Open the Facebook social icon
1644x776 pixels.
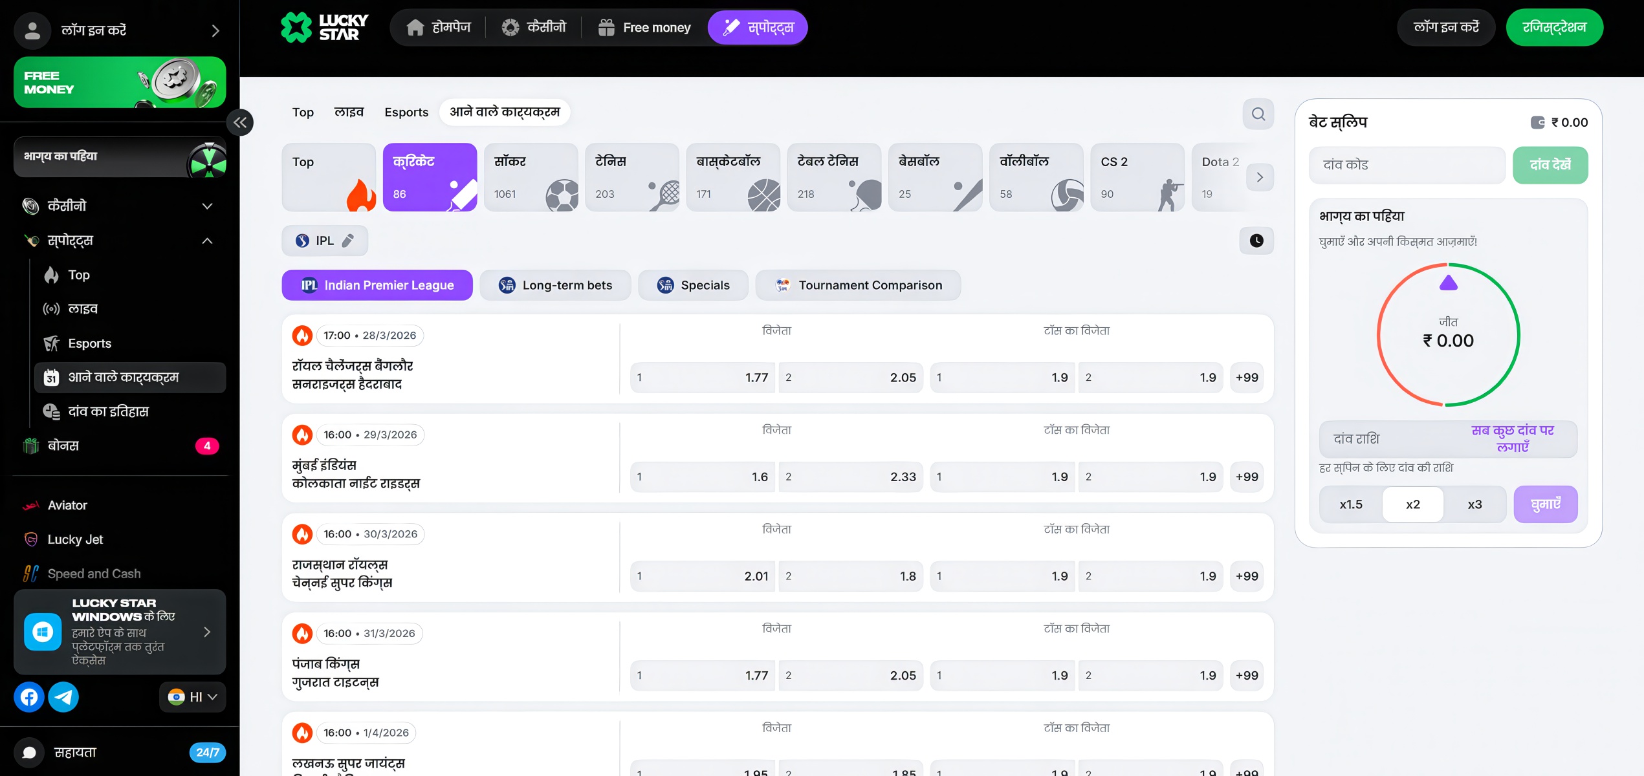coord(29,697)
